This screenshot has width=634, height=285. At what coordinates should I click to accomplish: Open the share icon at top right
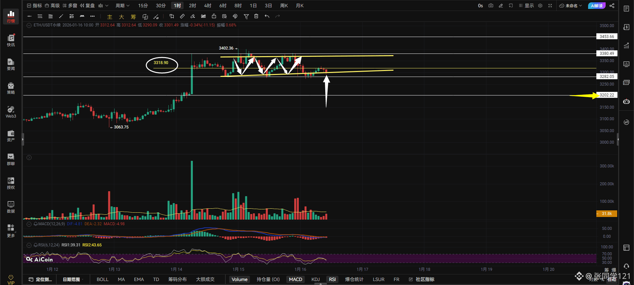612,6
